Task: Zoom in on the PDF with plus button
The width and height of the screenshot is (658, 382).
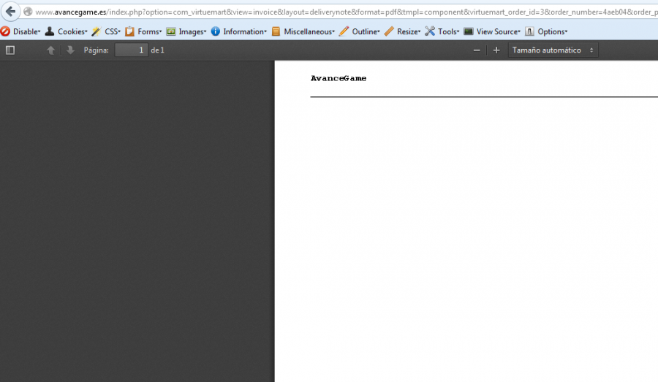Action: coord(496,50)
